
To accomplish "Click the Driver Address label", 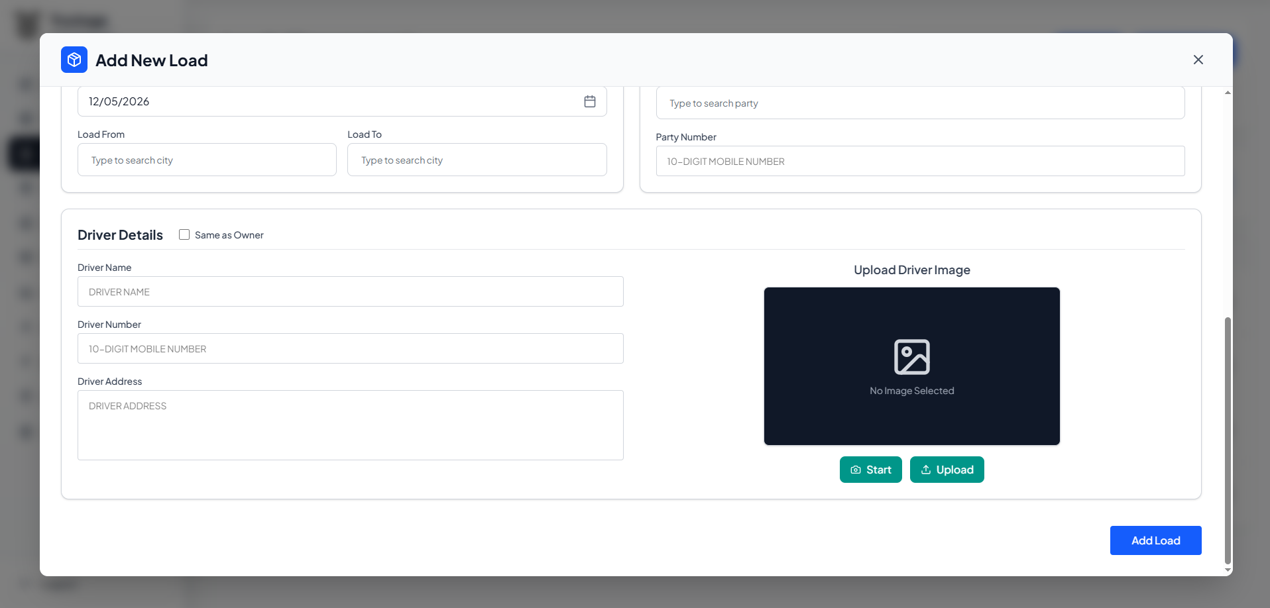I will pyautogui.click(x=110, y=381).
